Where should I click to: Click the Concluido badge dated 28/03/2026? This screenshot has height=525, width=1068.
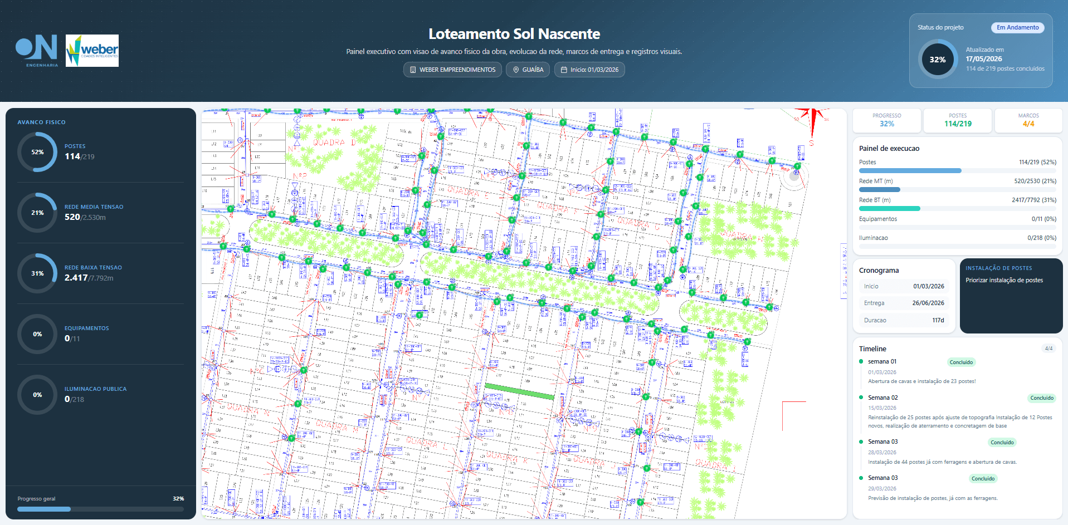[1002, 443]
